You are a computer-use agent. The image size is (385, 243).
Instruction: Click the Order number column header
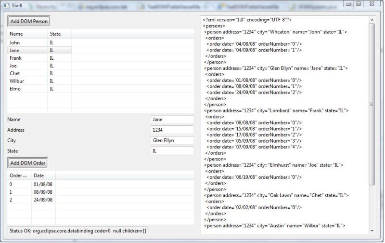(x=19, y=175)
